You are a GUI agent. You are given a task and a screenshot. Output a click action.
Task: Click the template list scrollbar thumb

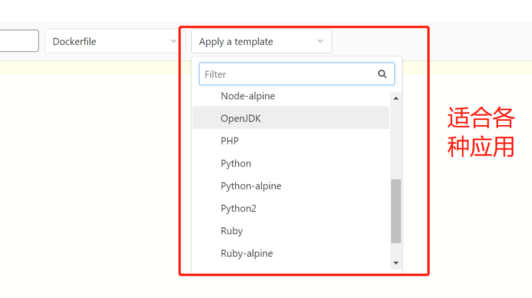[x=396, y=211]
